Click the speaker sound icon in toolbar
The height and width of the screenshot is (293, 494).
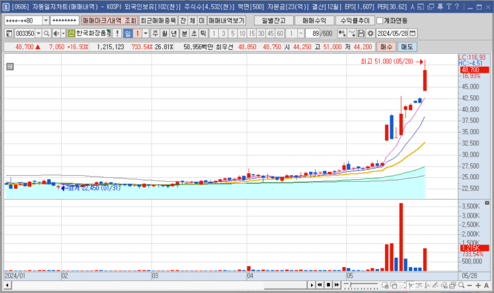pos(56,33)
